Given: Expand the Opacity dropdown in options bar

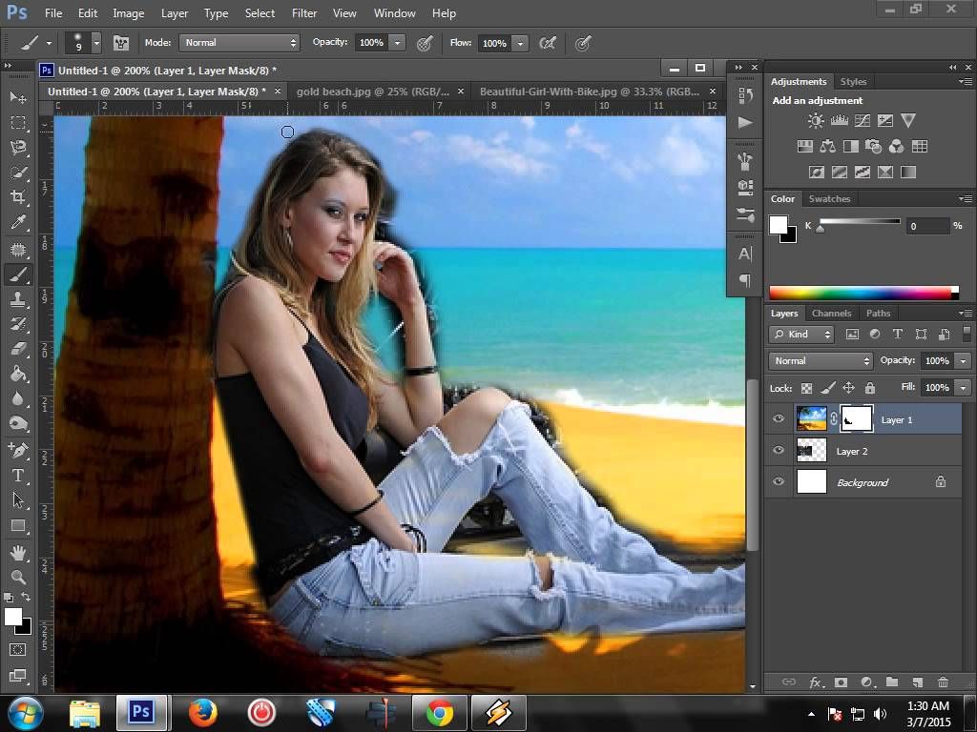Looking at the screenshot, I should click(x=397, y=43).
